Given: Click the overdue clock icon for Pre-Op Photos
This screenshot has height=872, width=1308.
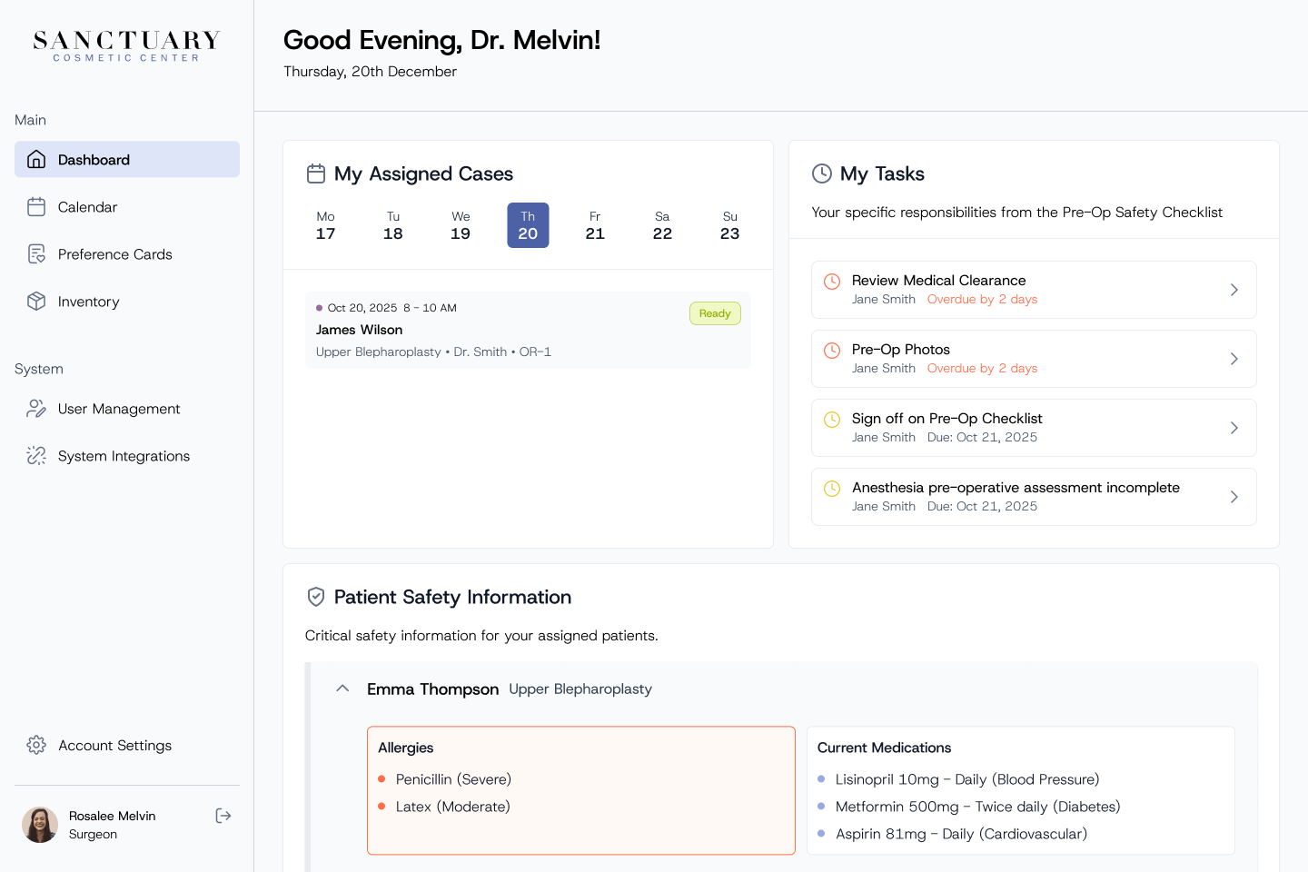Looking at the screenshot, I should click(832, 351).
